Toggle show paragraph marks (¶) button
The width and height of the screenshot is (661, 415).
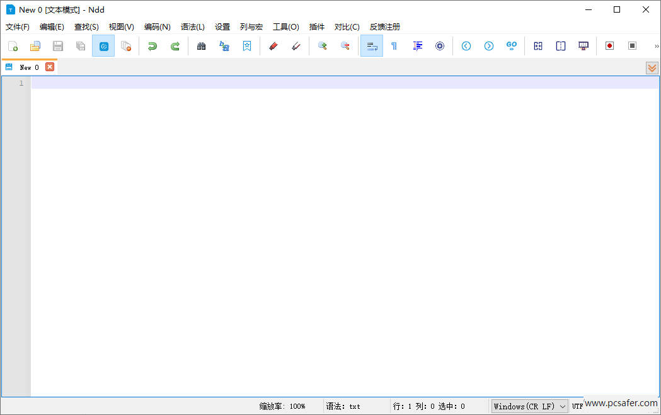coord(394,46)
